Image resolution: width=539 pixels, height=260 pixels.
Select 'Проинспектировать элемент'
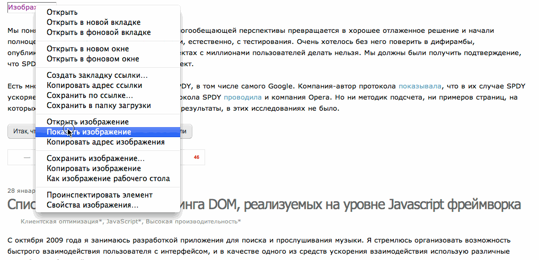point(108,195)
